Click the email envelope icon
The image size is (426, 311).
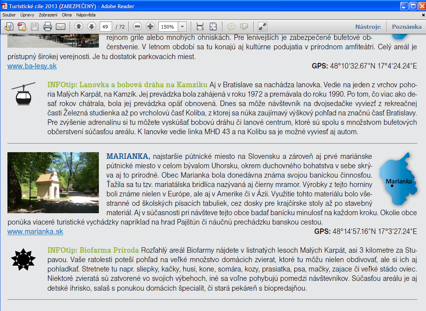(60, 27)
